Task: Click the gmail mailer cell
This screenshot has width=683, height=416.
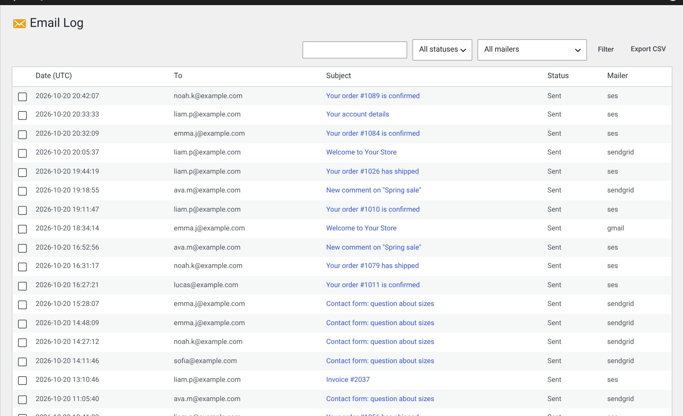Action: click(x=616, y=228)
